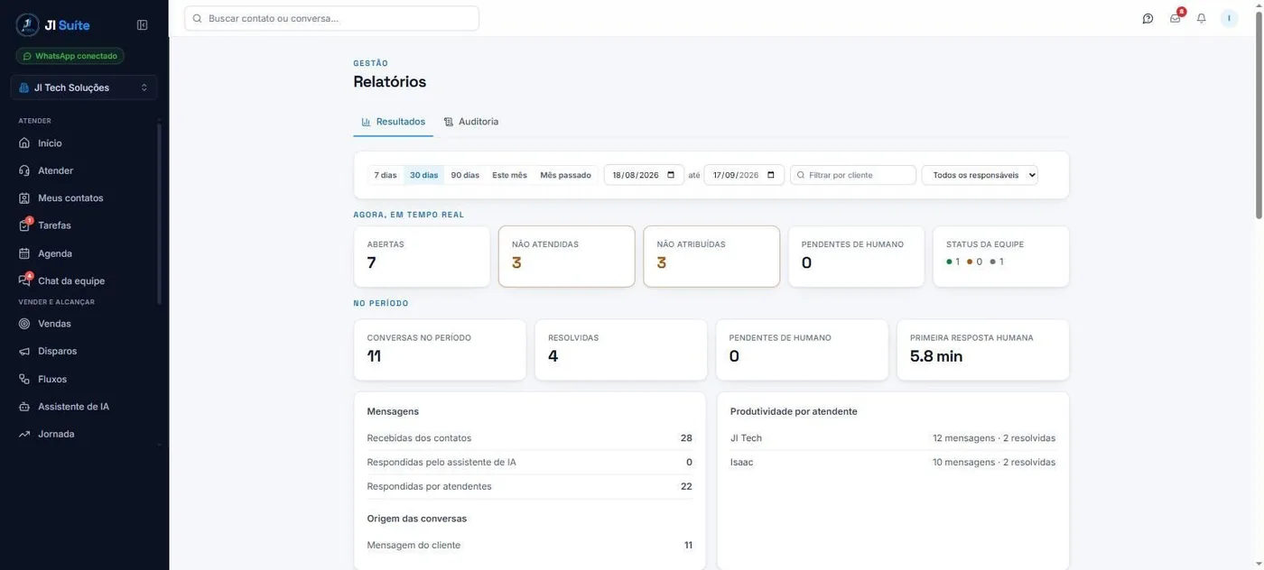
Task: Select the 7 dias period
Action: 386,175
